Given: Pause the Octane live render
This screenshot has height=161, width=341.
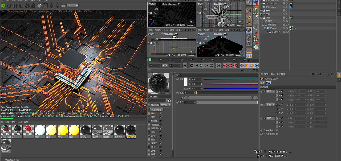Looking at the screenshot, I should point(15,6).
